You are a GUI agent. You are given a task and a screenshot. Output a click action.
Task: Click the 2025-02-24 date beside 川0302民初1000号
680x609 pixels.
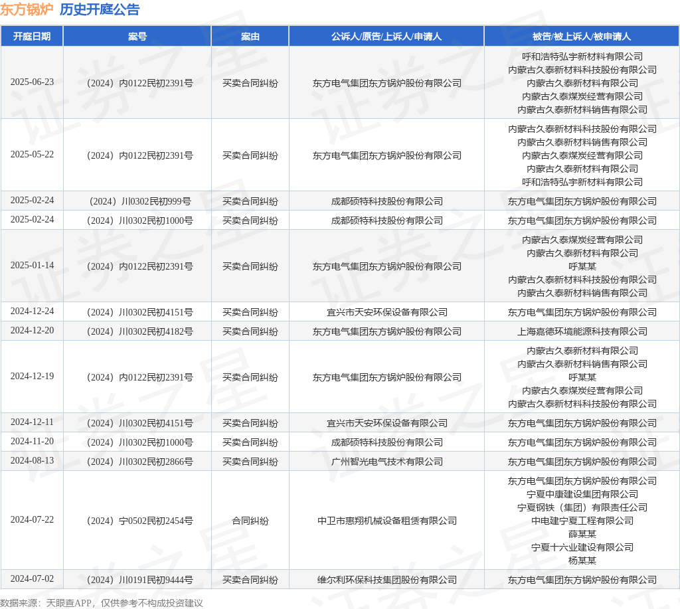(x=32, y=219)
